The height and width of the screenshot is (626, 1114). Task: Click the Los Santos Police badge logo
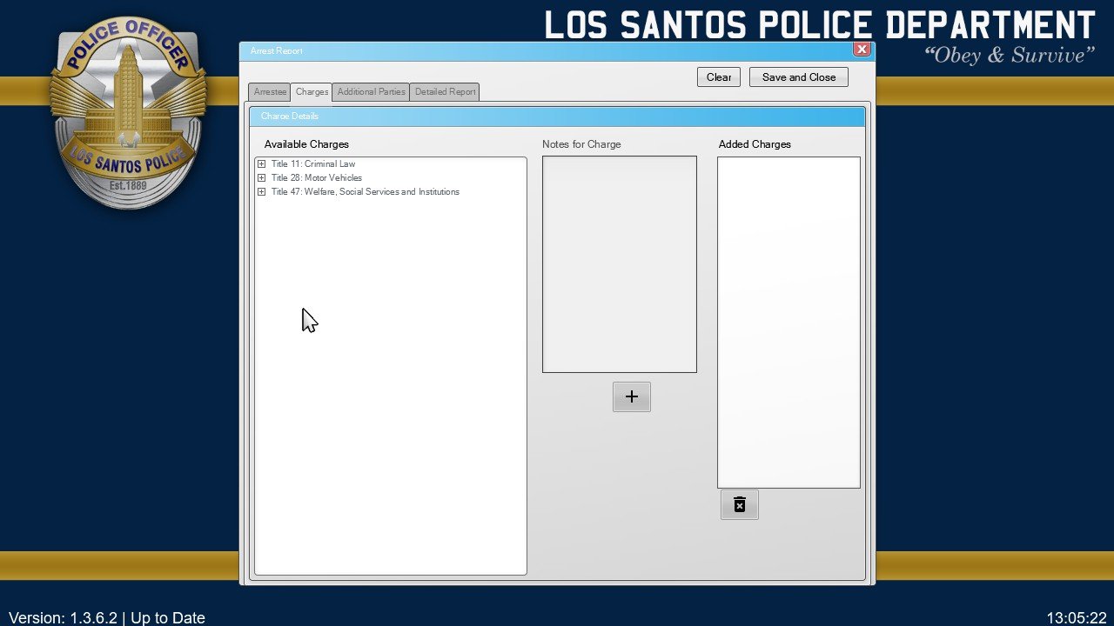[x=127, y=113]
